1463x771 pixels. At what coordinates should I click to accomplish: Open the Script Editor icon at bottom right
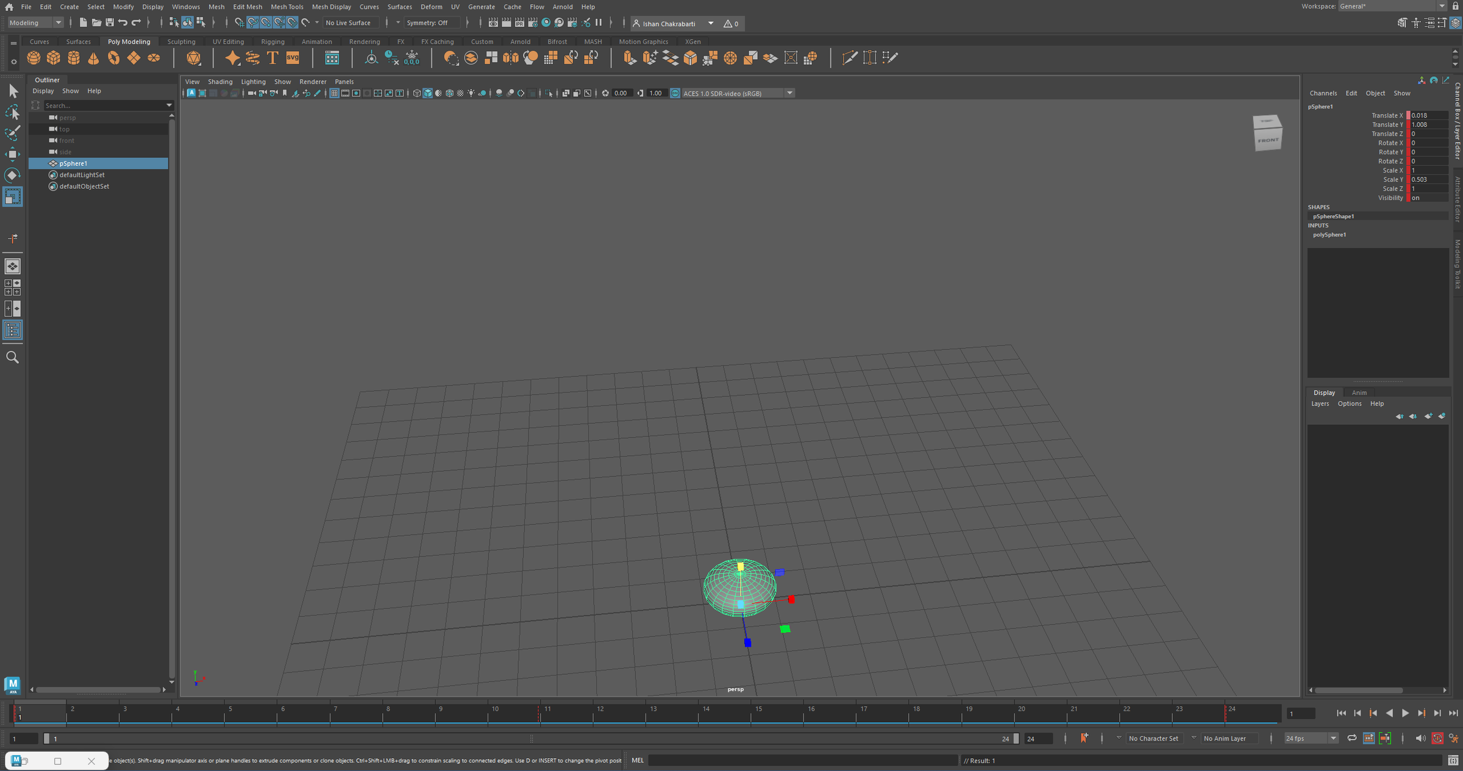tap(1453, 760)
